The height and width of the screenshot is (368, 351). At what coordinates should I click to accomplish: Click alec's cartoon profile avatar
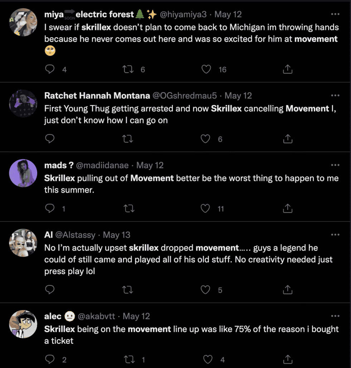point(23,324)
